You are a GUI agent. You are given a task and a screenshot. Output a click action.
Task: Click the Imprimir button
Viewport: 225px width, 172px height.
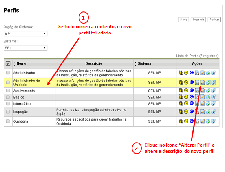click(x=198, y=20)
